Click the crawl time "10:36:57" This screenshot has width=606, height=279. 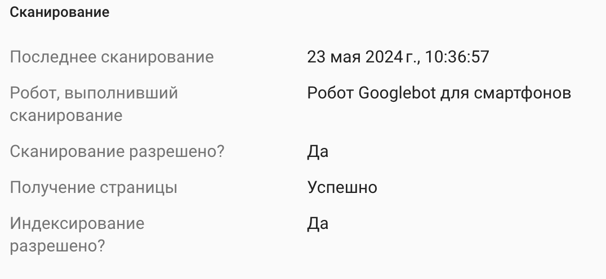click(457, 57)
